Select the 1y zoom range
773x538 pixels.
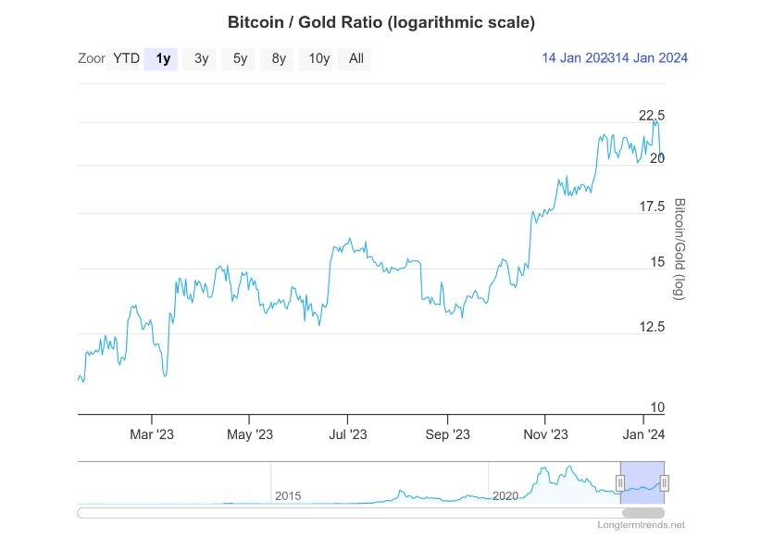pos(161,58)
